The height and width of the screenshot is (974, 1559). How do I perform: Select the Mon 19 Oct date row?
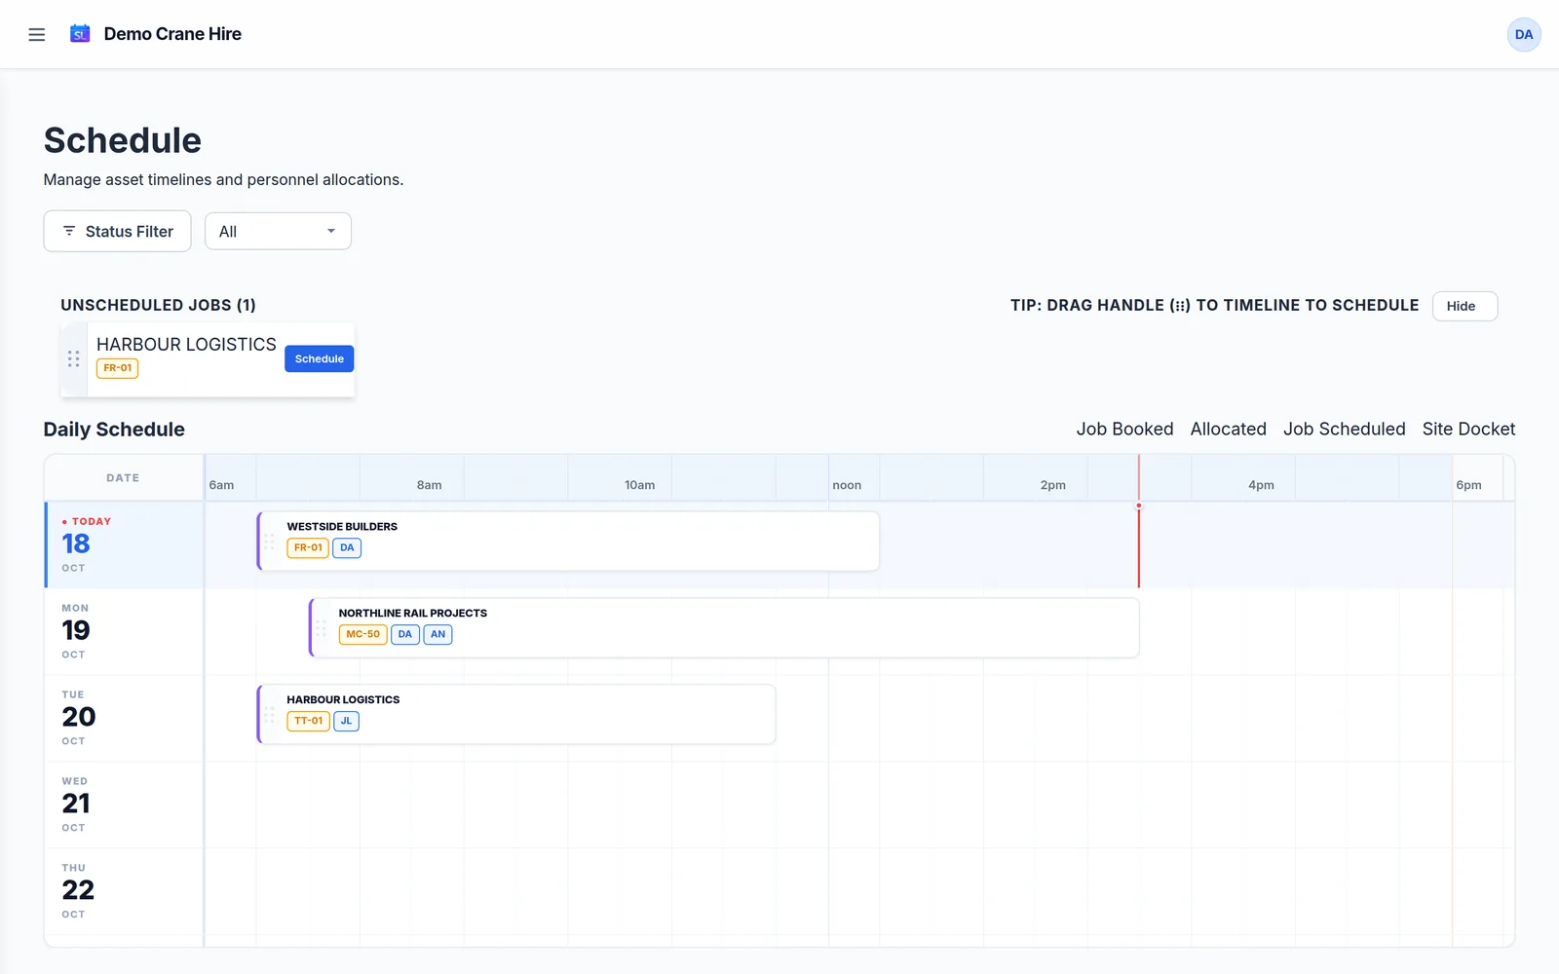[x=124, y=631]
